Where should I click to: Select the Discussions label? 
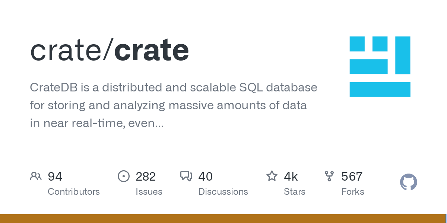coord(223,192)
